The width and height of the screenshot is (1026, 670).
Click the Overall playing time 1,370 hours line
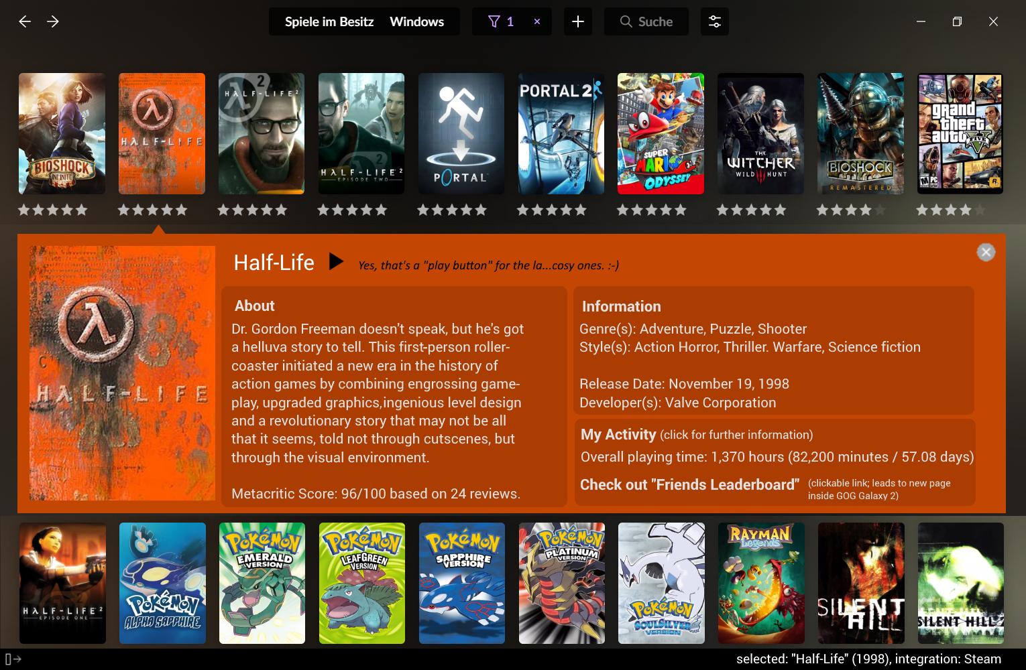(x=777, y=457)
